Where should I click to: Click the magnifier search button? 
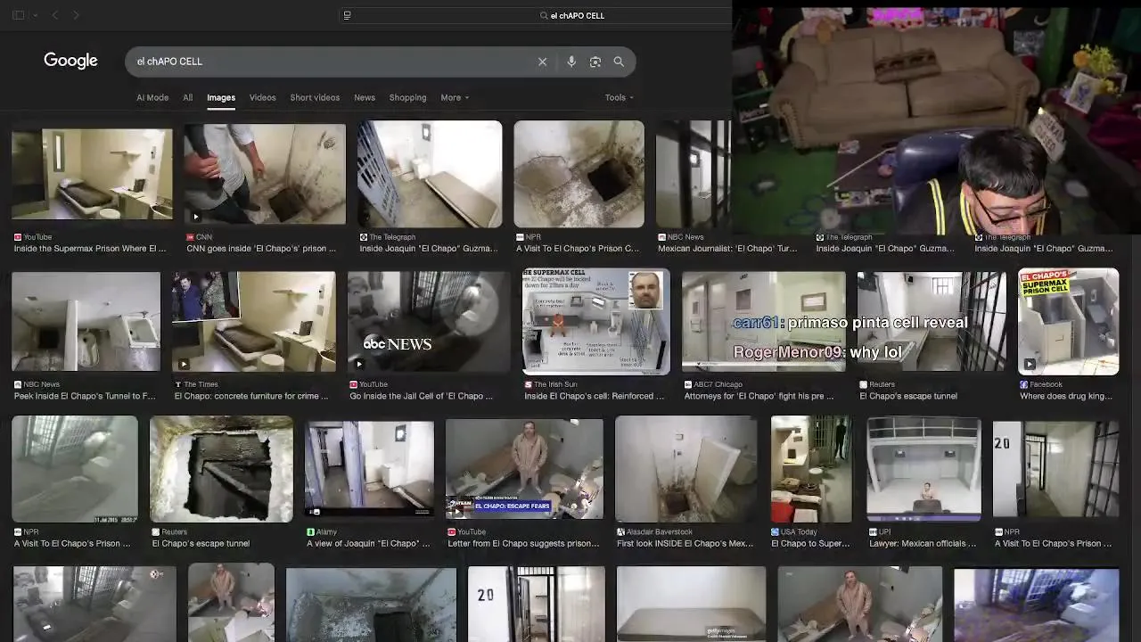(x=619, y=62)
